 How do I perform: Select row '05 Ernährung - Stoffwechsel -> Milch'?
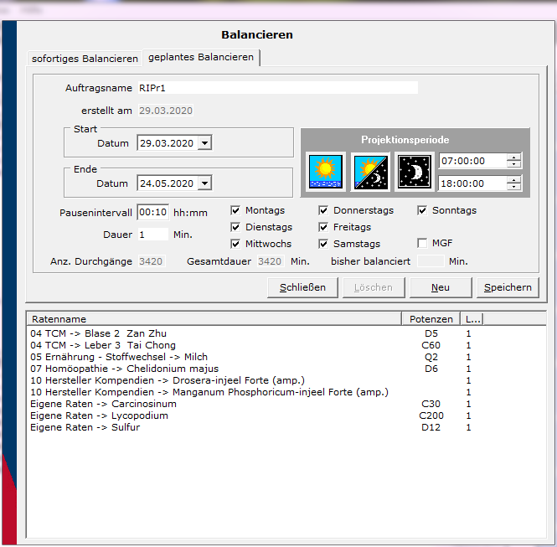click(x=286, y=357)
